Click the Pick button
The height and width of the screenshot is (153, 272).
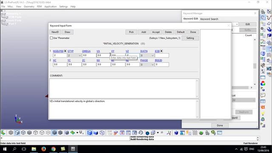click(x=131, y=32)
